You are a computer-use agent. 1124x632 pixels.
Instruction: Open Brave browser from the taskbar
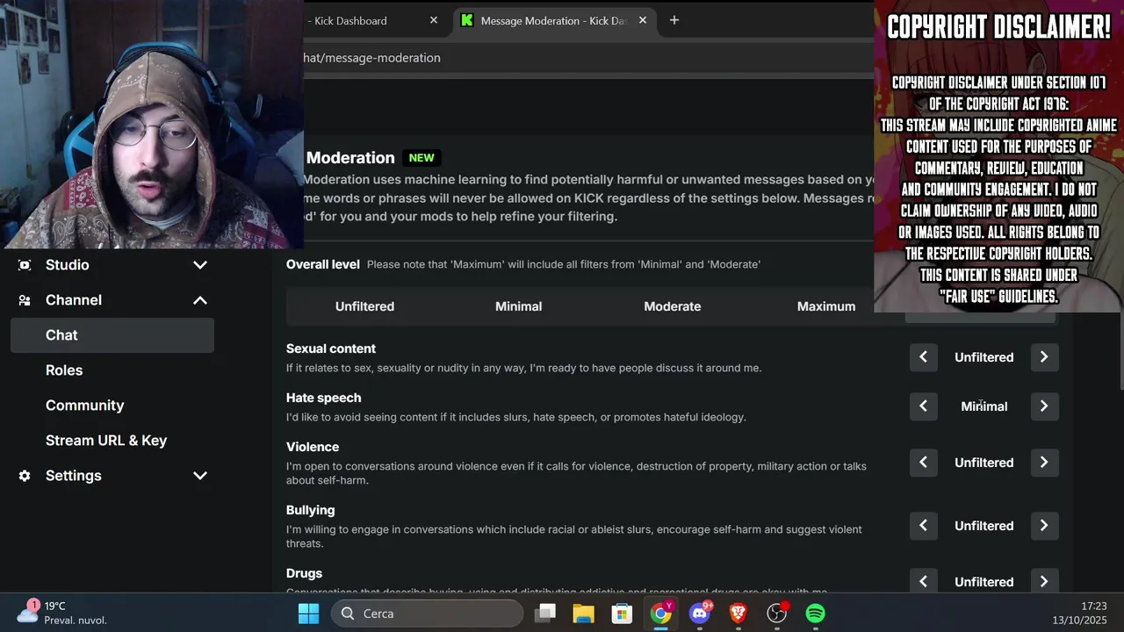click(739, 614)
